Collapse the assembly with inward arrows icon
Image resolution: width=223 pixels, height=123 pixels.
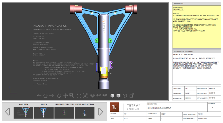pos(79,96)
